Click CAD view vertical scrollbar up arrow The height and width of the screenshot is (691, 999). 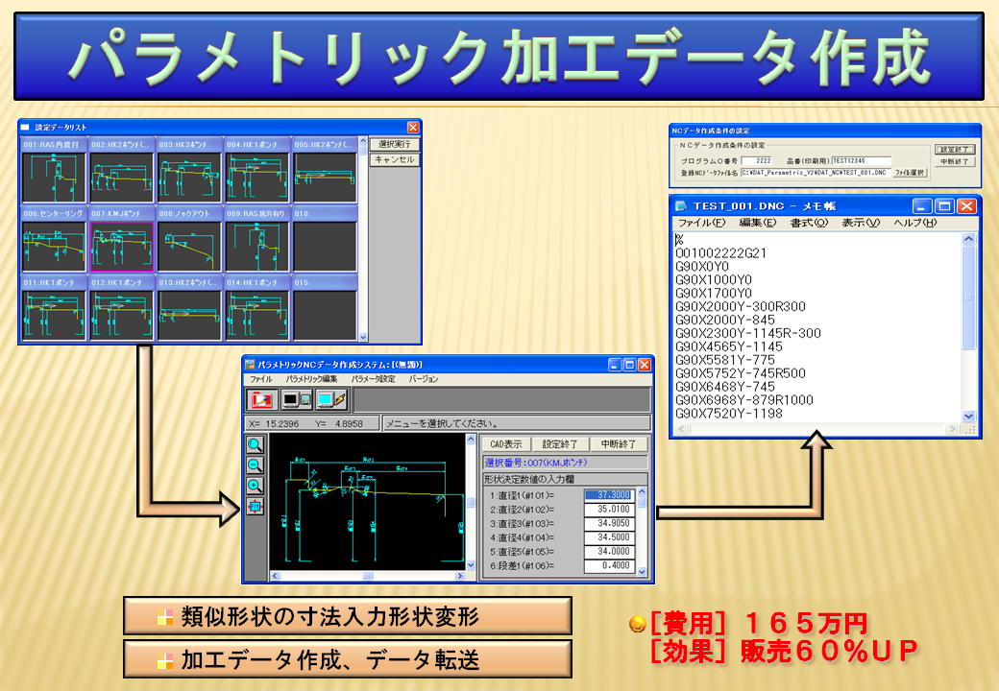point(471,439)
